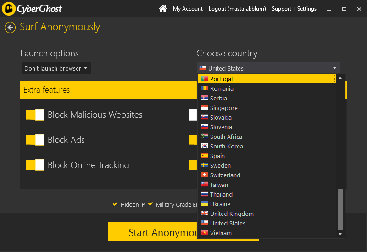This screenshot has height=252, width=367.
Task: Select Serbia country entry
Action: point(267,98)
